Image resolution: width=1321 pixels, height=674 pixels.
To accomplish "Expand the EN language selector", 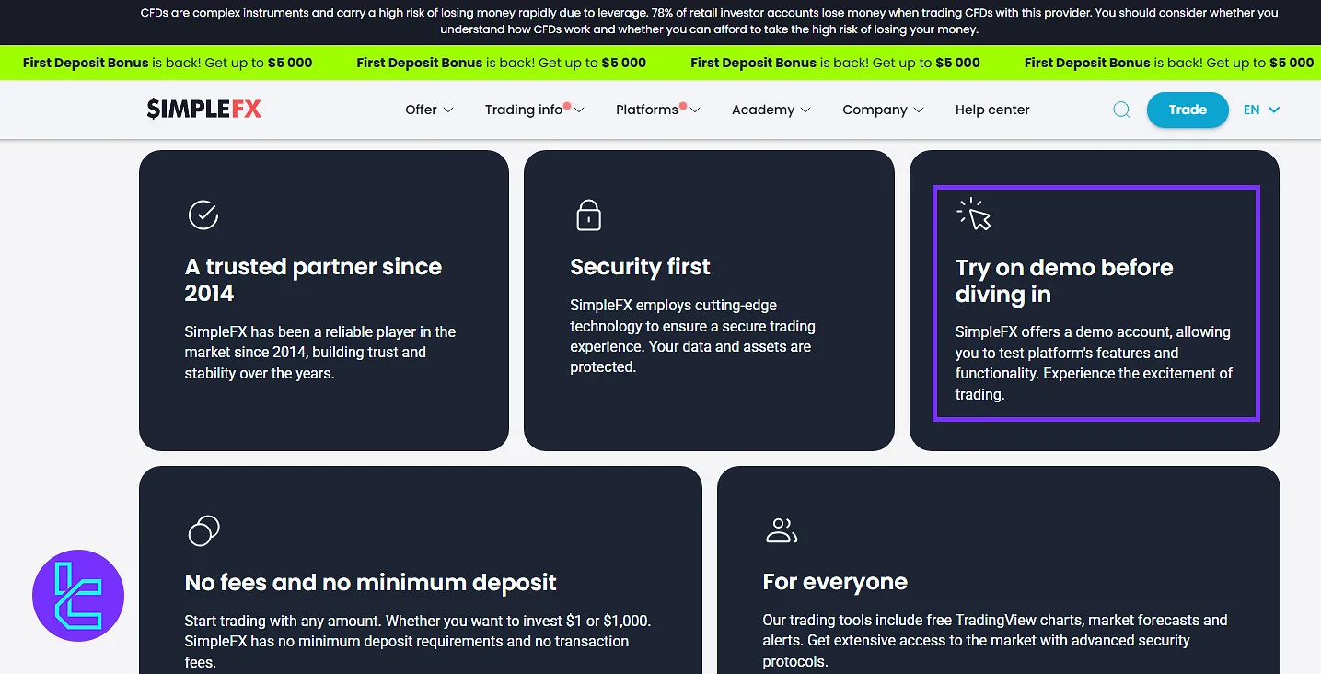I will pos(1261,110).
